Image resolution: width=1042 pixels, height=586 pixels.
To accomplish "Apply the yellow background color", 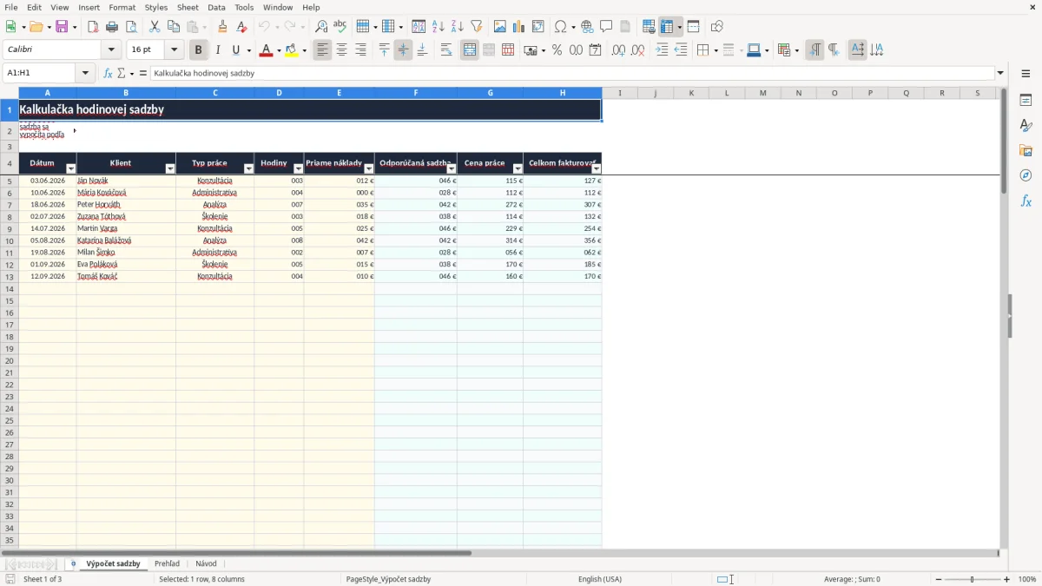I will (292, 50).
